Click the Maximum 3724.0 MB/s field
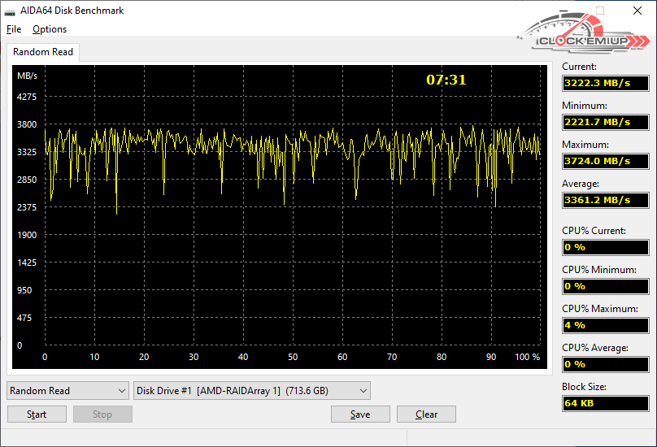 605,161
